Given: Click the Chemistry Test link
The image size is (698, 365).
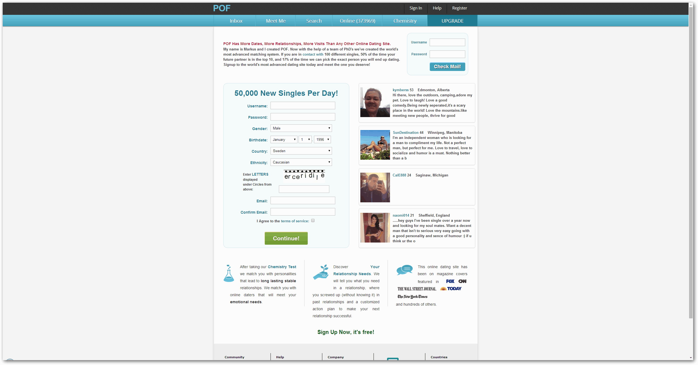Looking at the screenshot, I should tap(282, 267).
